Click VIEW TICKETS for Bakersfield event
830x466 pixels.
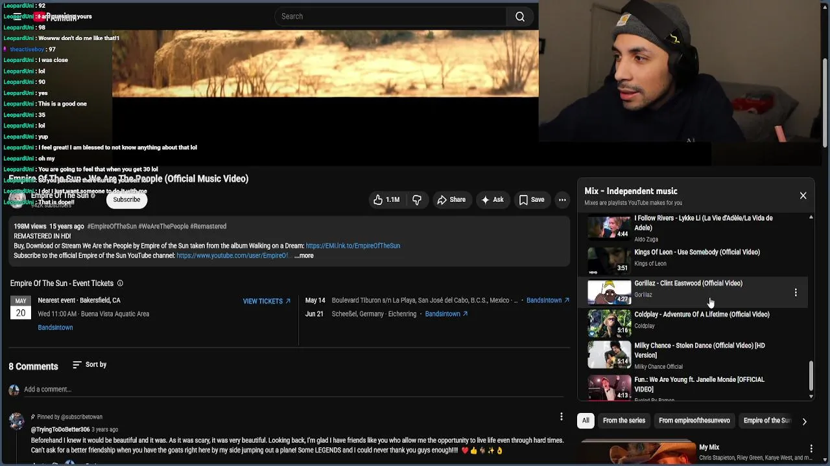coord(267,301)
